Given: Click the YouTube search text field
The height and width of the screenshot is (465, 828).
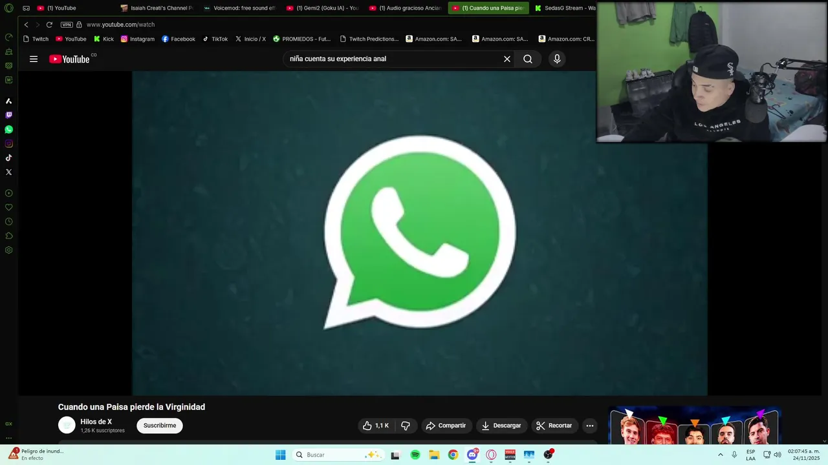Looking at the screenshot, I should pos(393,59).
